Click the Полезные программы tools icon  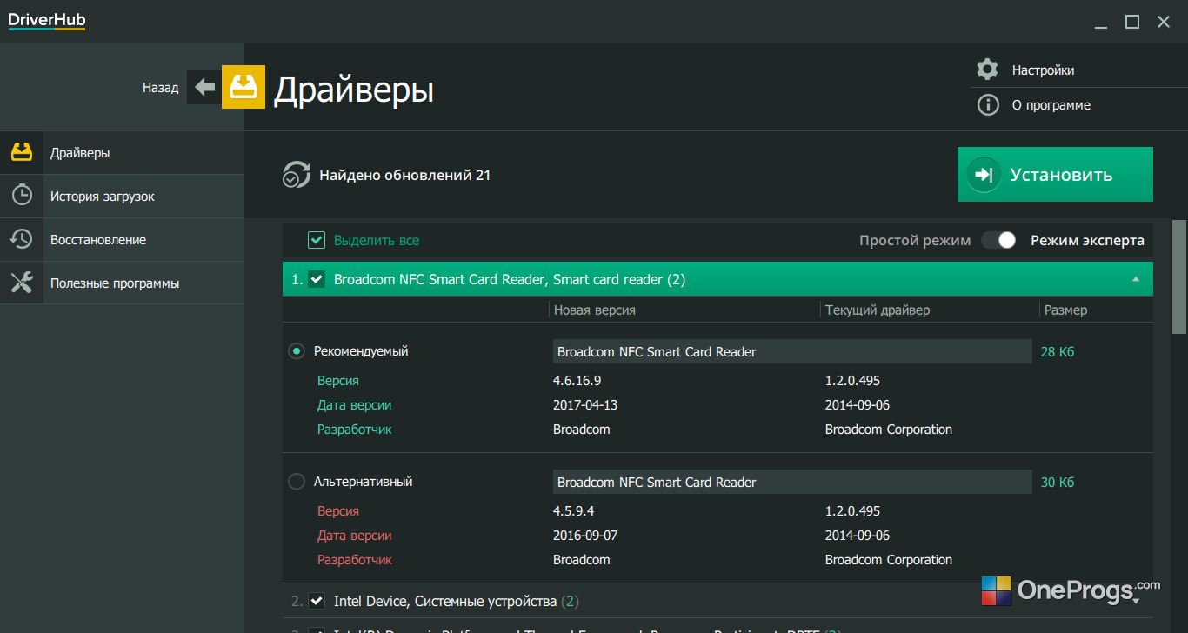point(22,283)
